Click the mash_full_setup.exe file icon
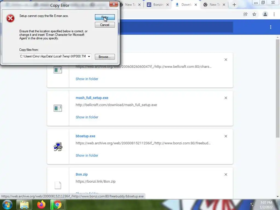This screenshot has width=280, height=210. click(x=58, y=108)
